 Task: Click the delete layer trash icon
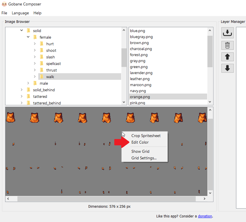(227, 45)
